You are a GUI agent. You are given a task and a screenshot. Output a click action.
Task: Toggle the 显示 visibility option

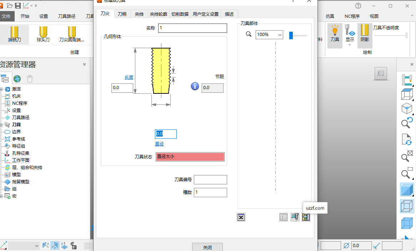coord(350,35)
